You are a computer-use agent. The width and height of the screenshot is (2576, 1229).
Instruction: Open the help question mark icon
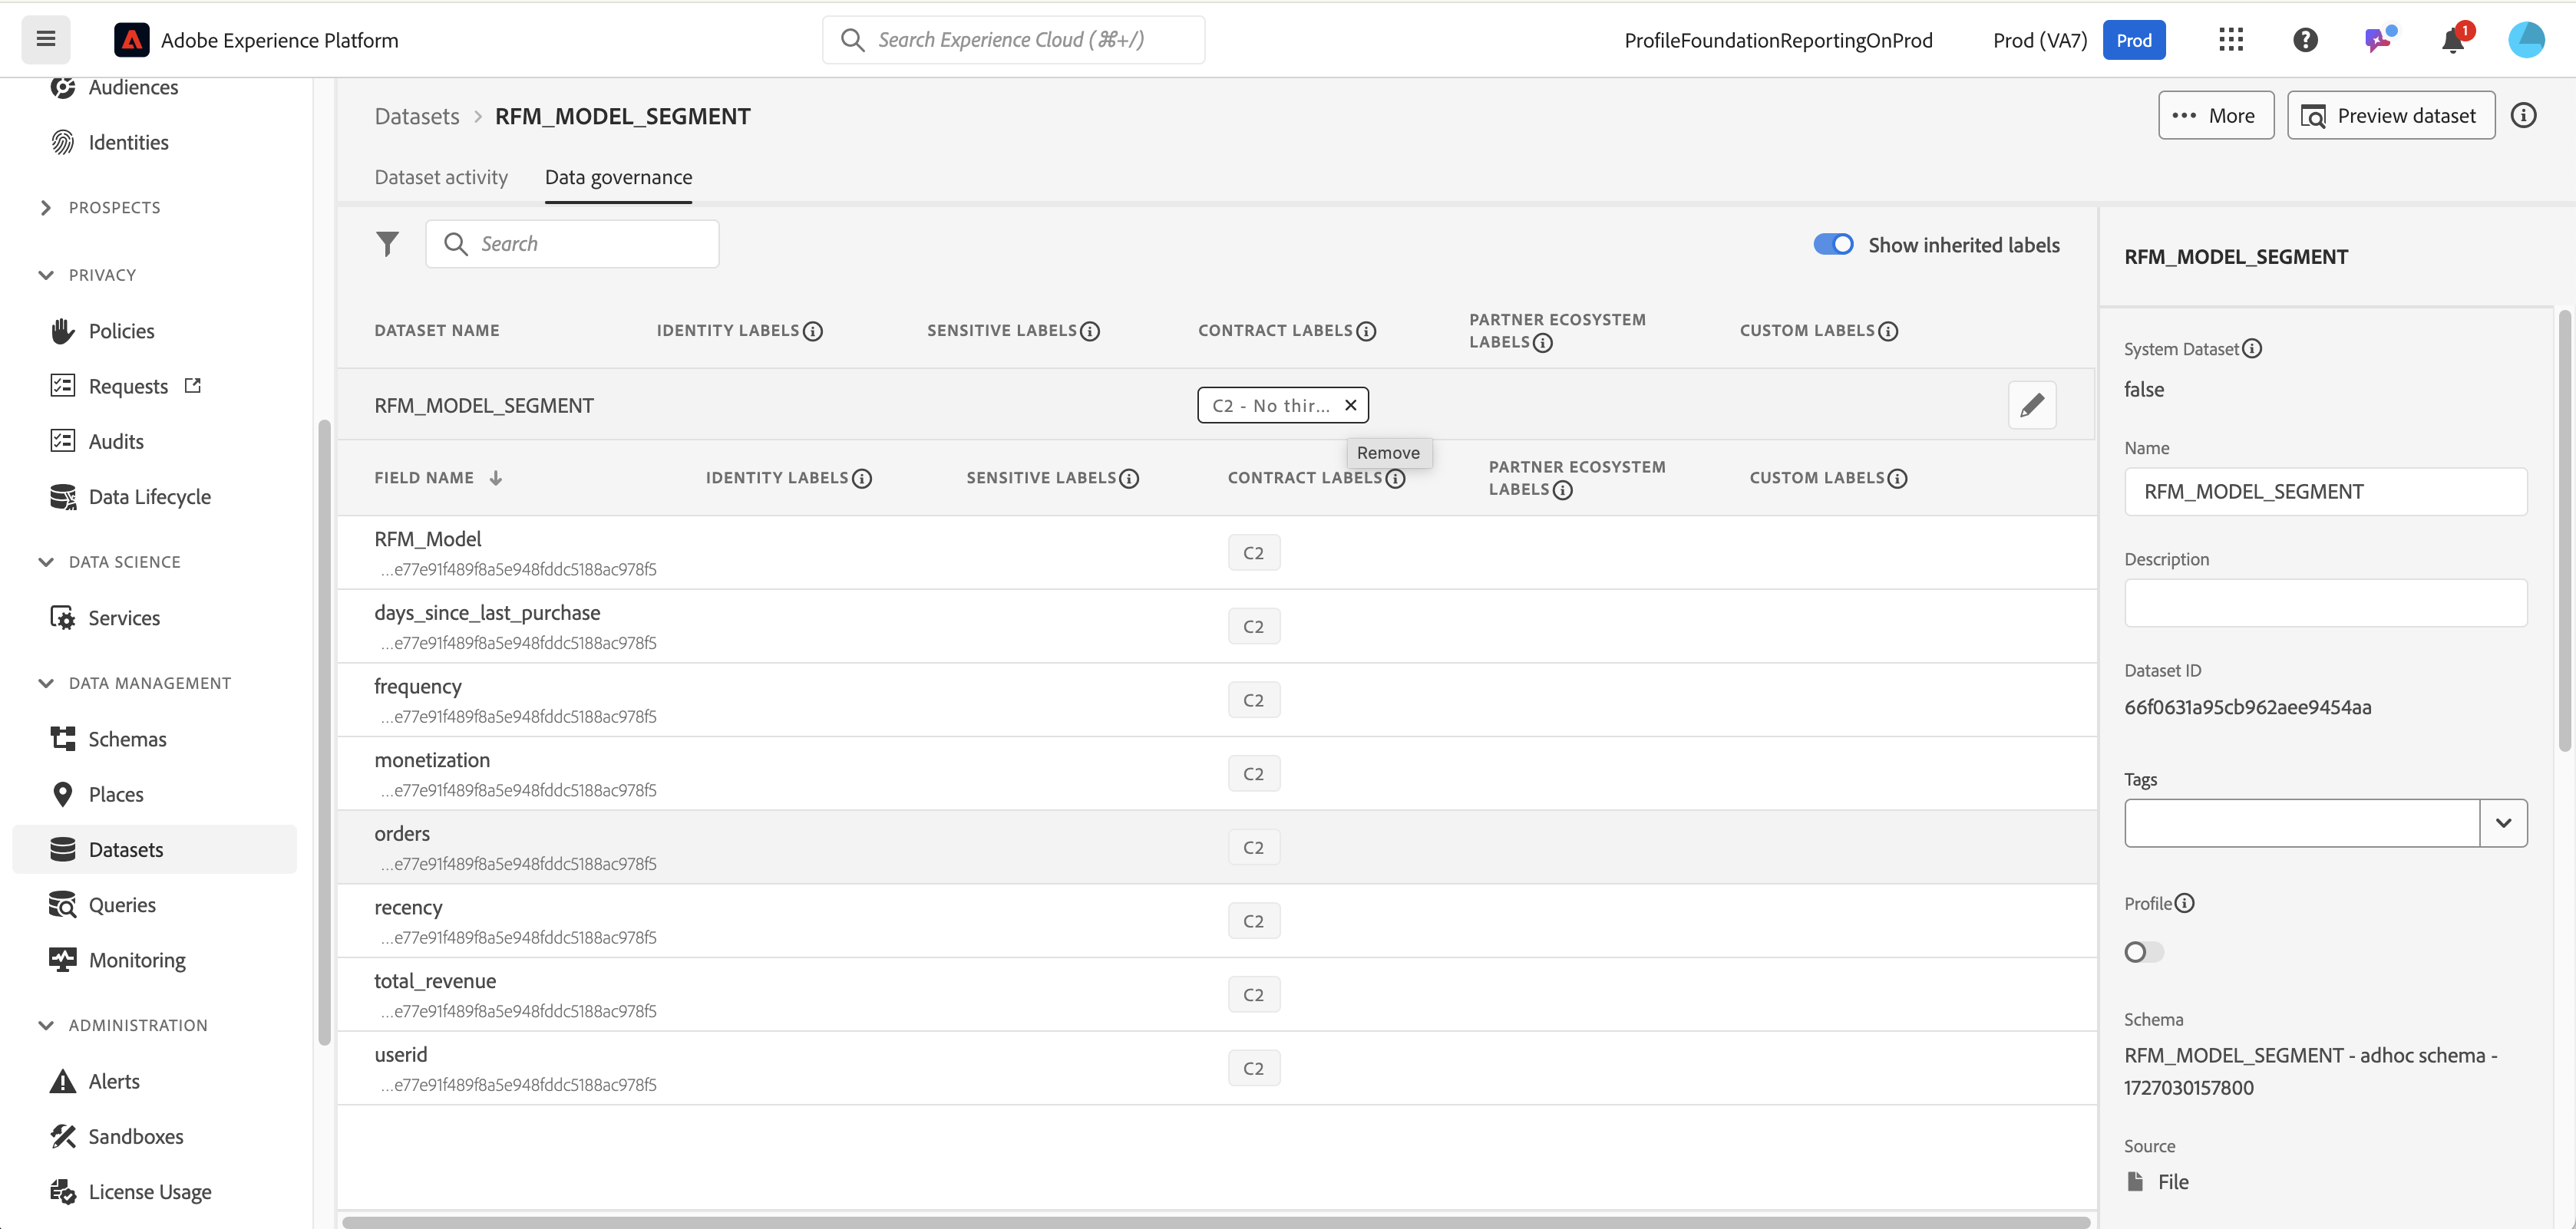(x=2304, y=40)
